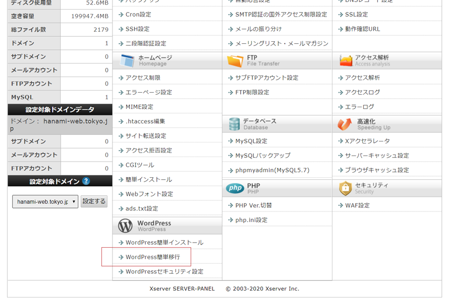The image size is (454, 299).
Task: Open WordPress簡単移行
Action: coord(153,257)
